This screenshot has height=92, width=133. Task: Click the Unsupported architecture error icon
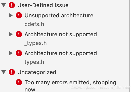click(19, 15)
